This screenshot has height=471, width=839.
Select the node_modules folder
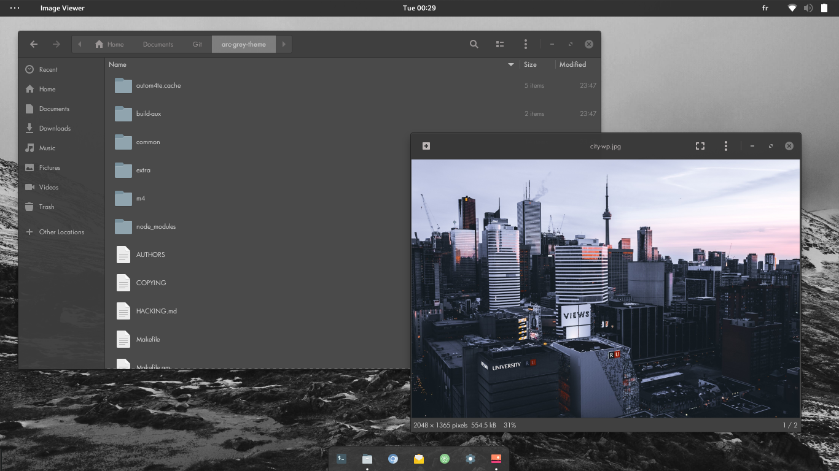156,226
